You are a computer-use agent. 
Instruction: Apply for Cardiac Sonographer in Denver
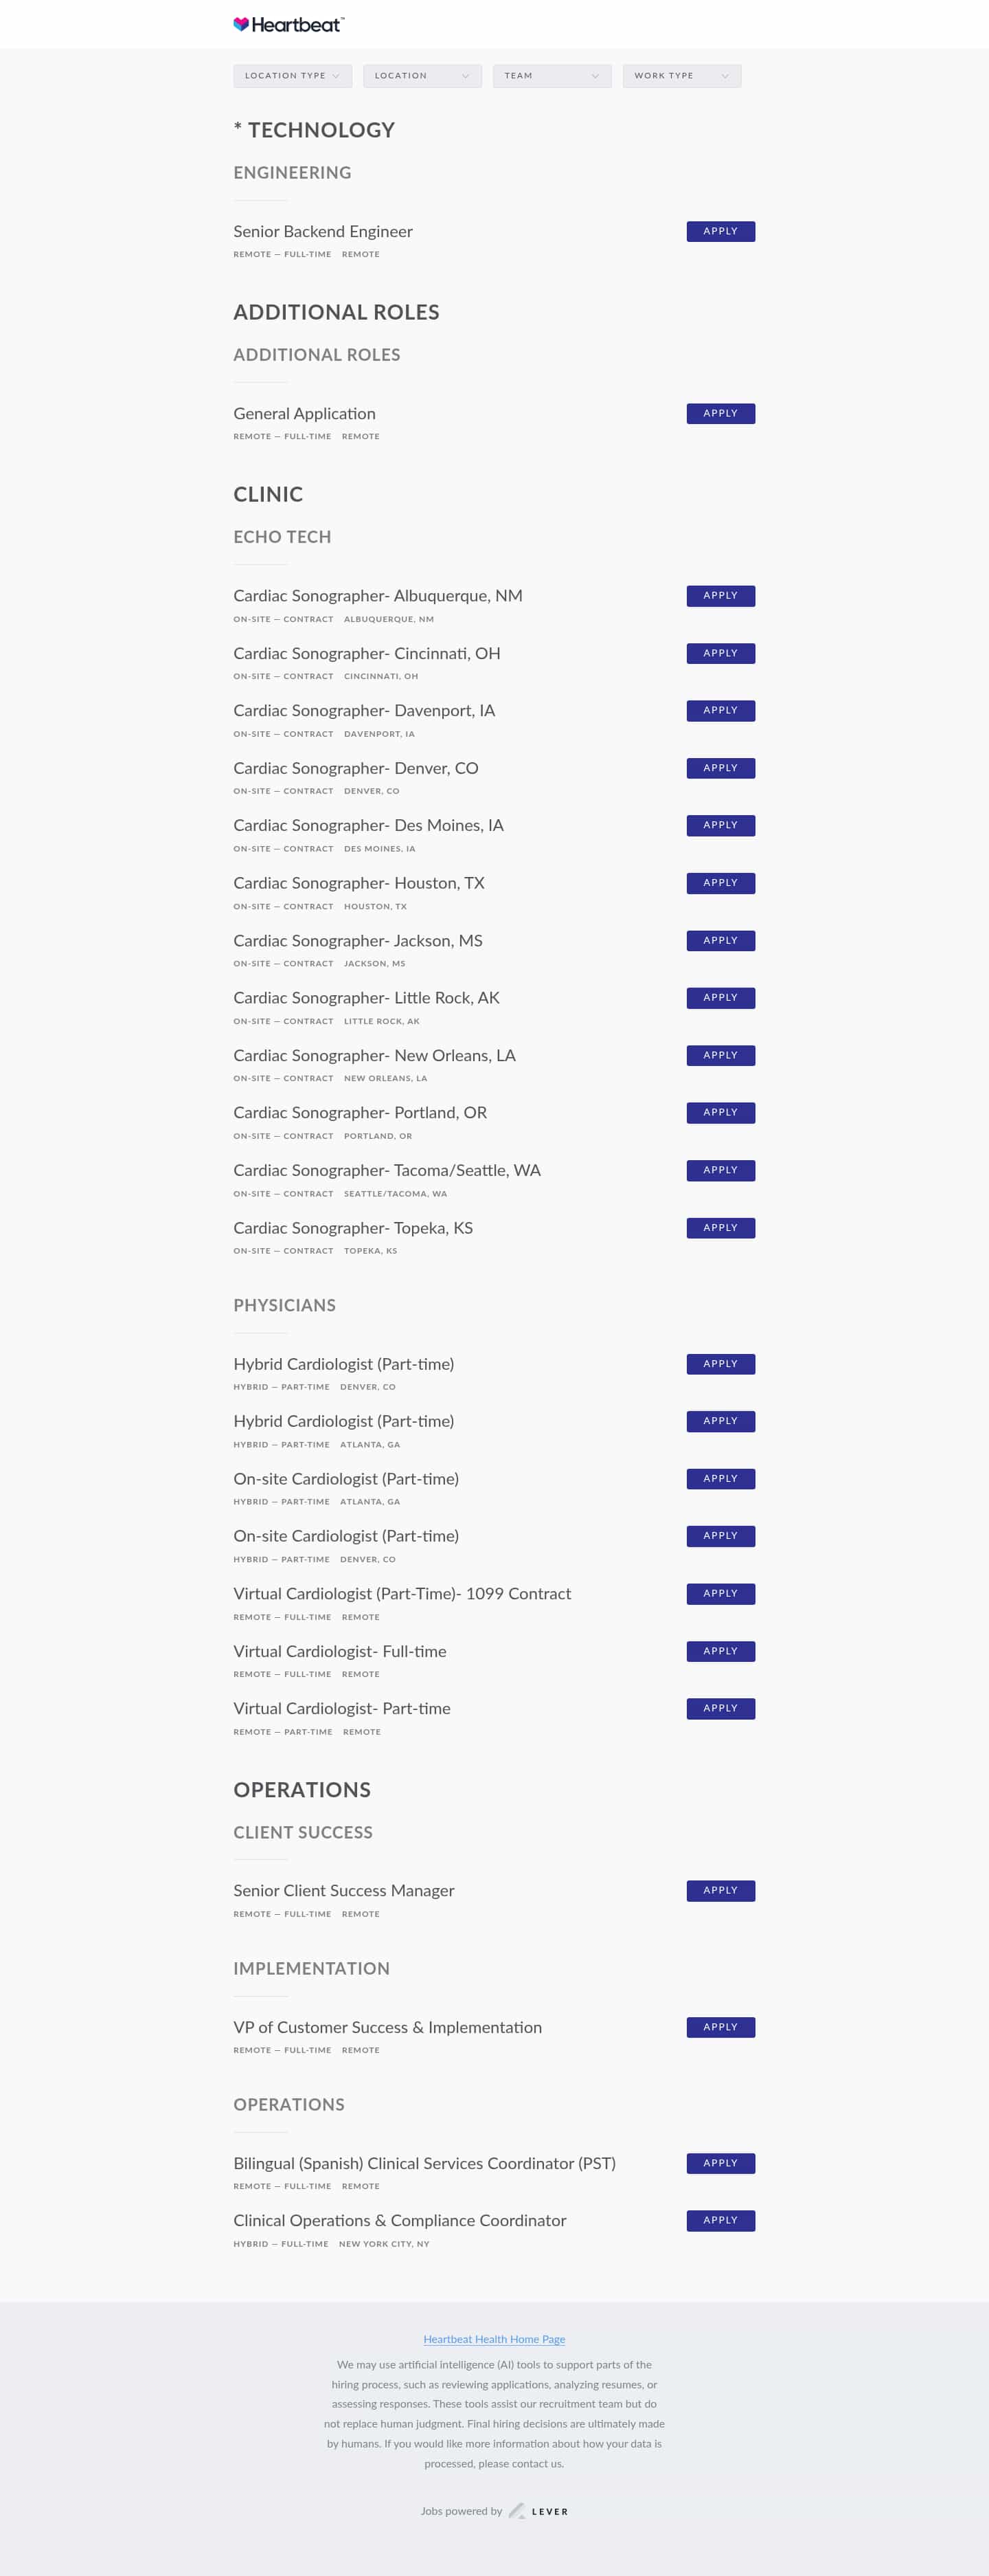(x=720, y=768)
